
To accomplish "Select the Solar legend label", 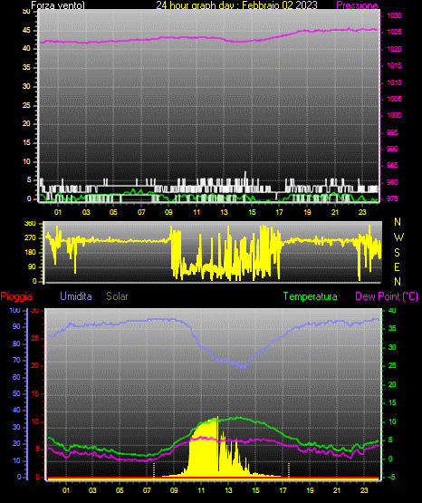I will (117, 296).
